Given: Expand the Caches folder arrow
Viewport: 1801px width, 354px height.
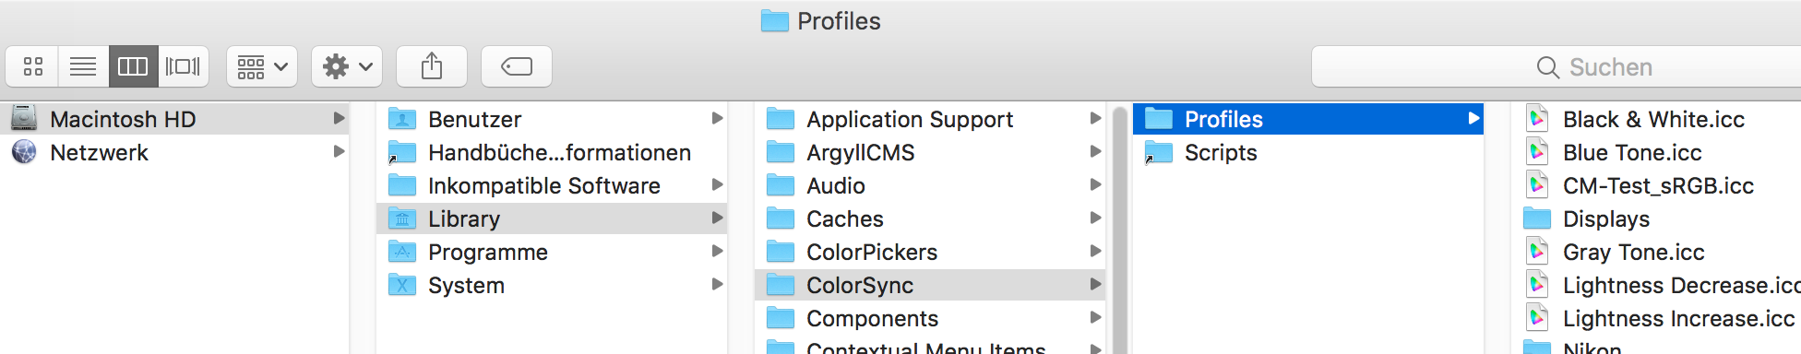Looking at the screenshot, I should (1095, 218).
